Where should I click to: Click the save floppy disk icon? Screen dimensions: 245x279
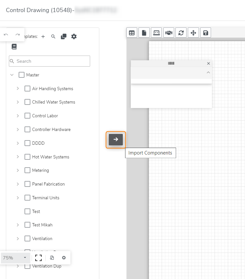(206, 33)
